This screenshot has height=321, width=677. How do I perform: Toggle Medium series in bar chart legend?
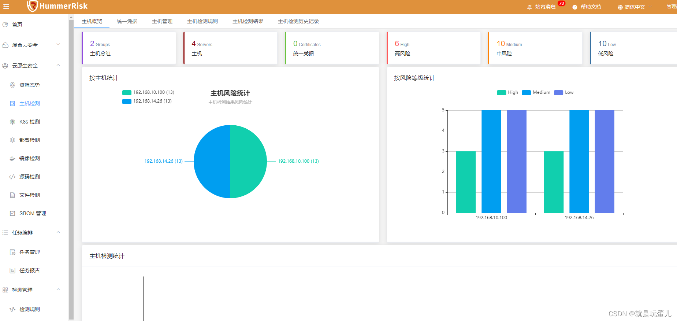(x=536, y=92)
